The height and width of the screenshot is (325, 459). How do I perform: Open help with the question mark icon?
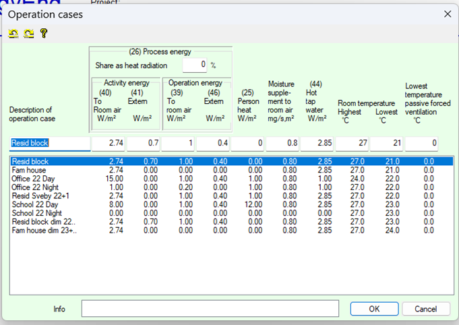43,32
